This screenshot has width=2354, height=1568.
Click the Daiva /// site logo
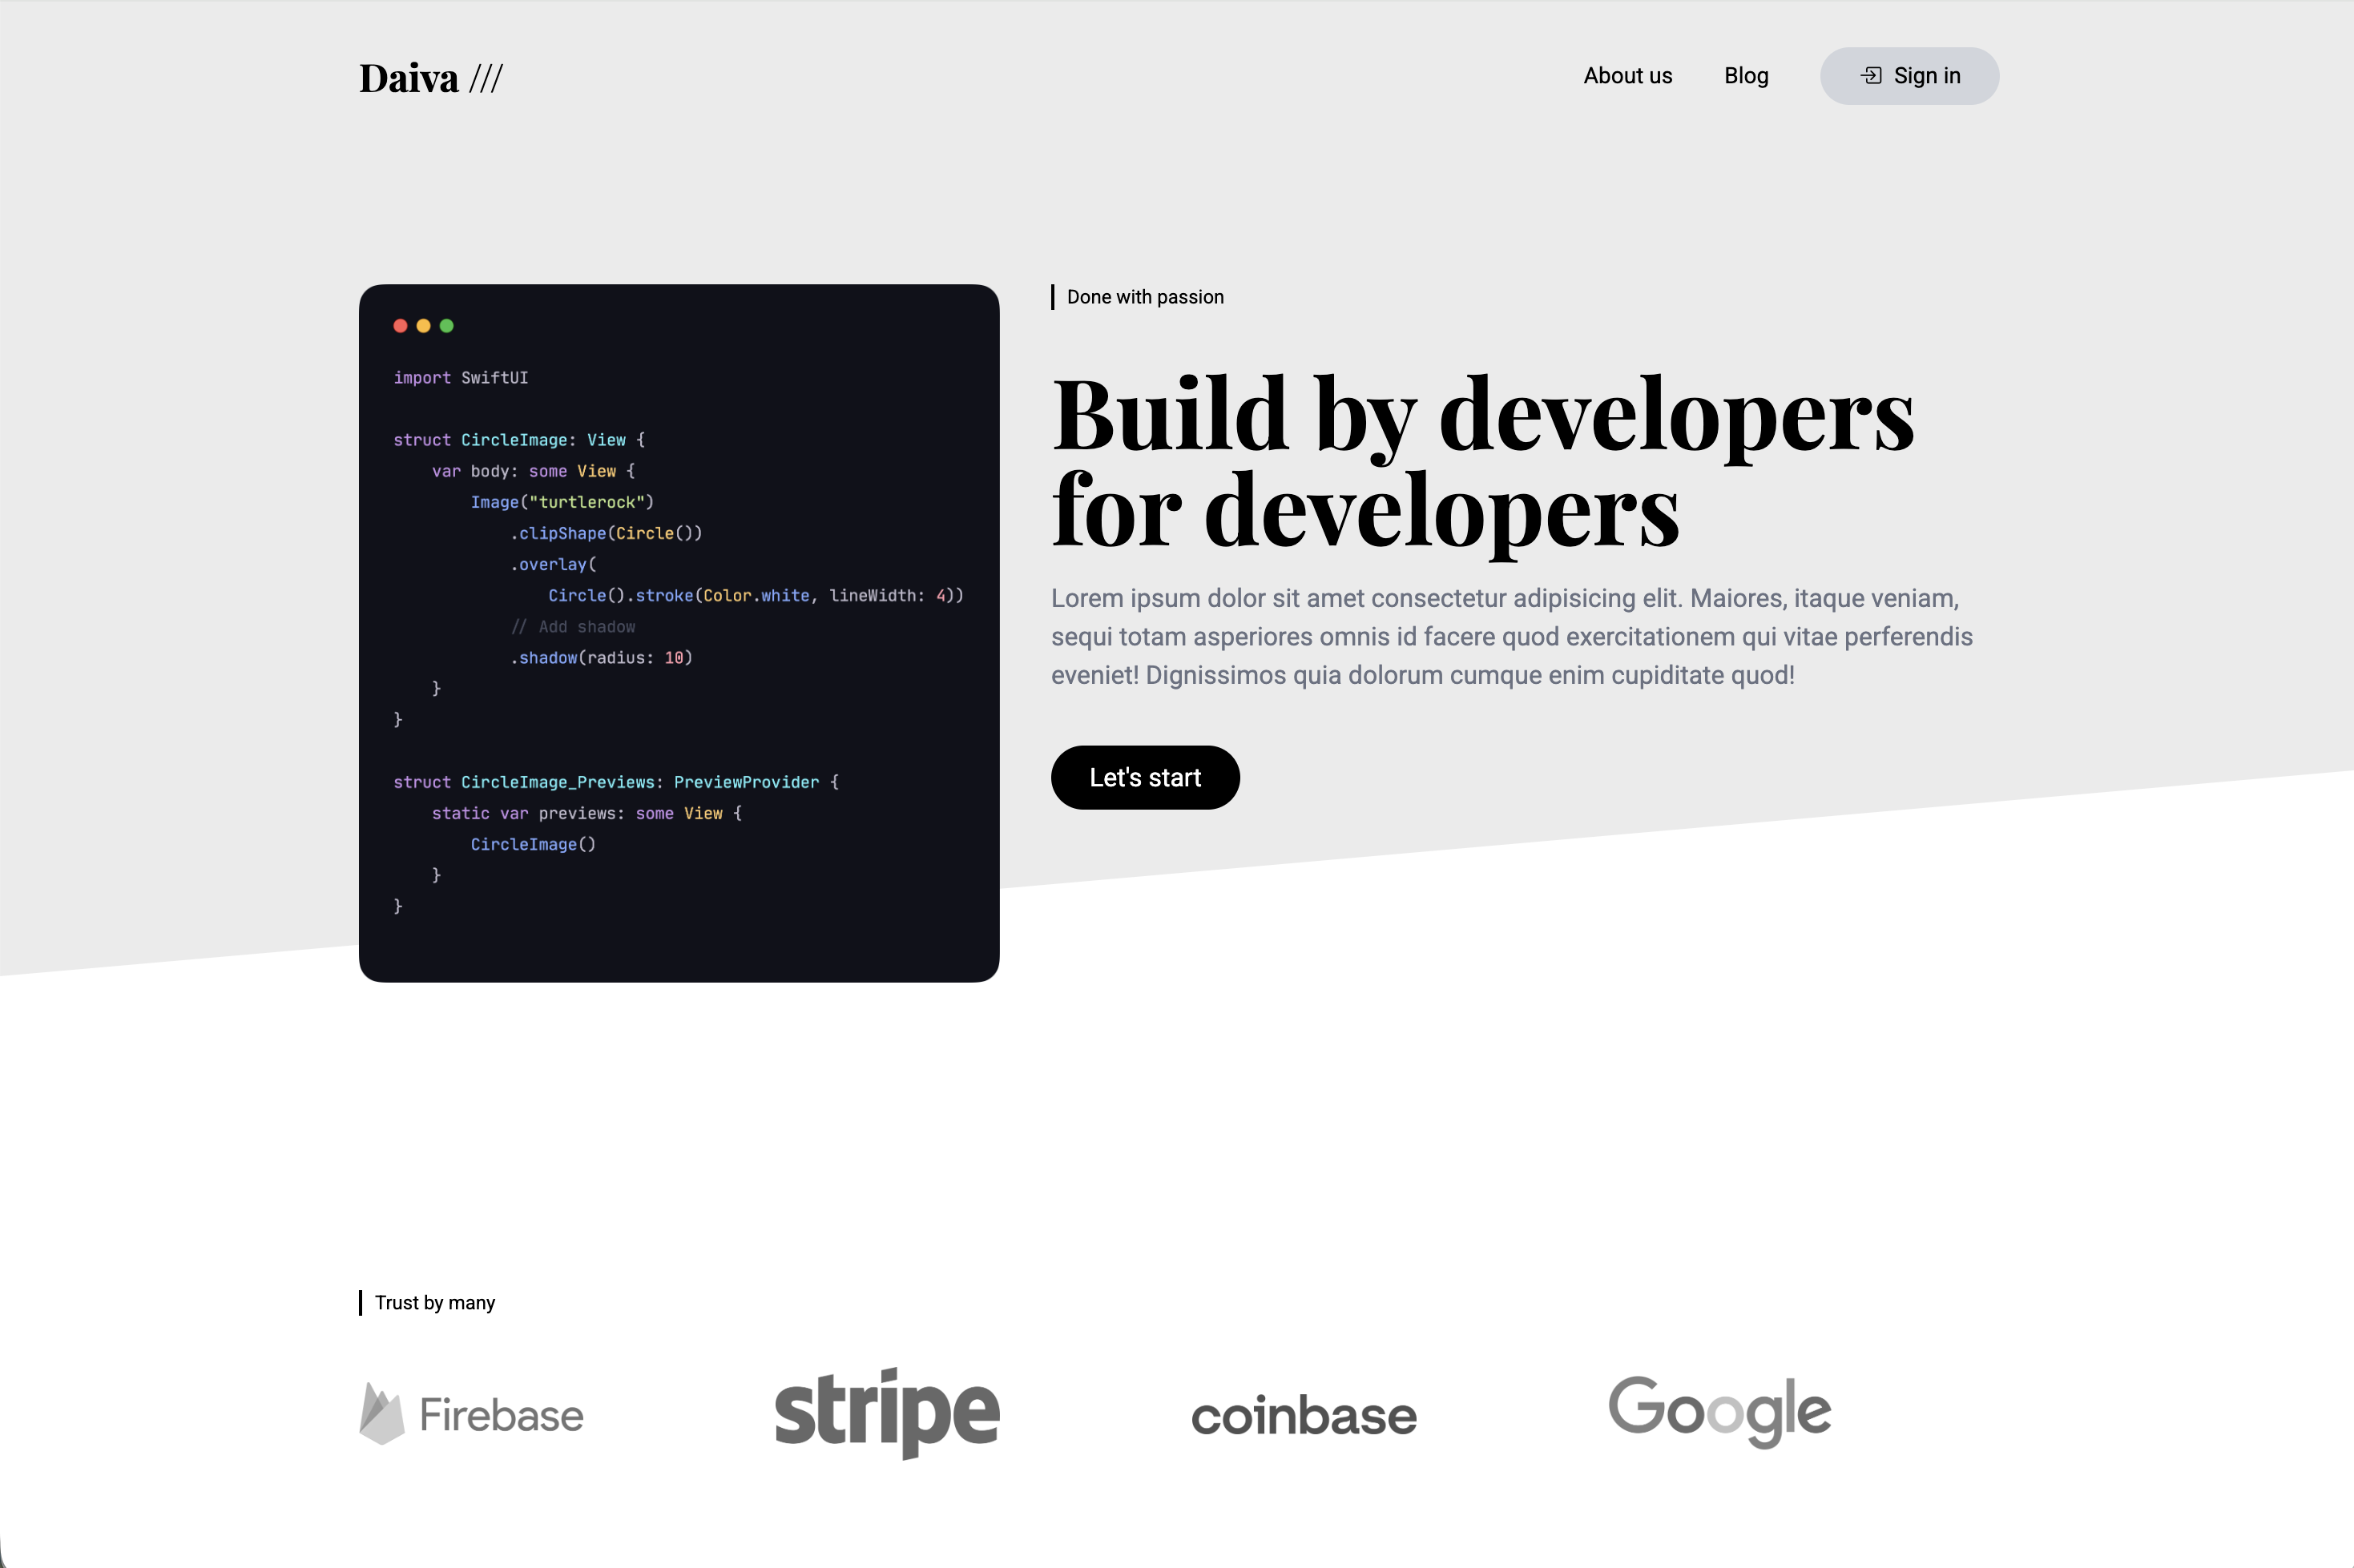tap(431, 78)
